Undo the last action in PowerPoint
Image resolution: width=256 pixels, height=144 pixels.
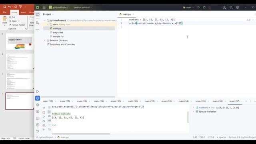(9, 7)
